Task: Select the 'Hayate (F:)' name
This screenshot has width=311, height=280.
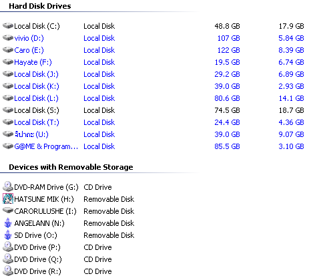Action: 33,62
